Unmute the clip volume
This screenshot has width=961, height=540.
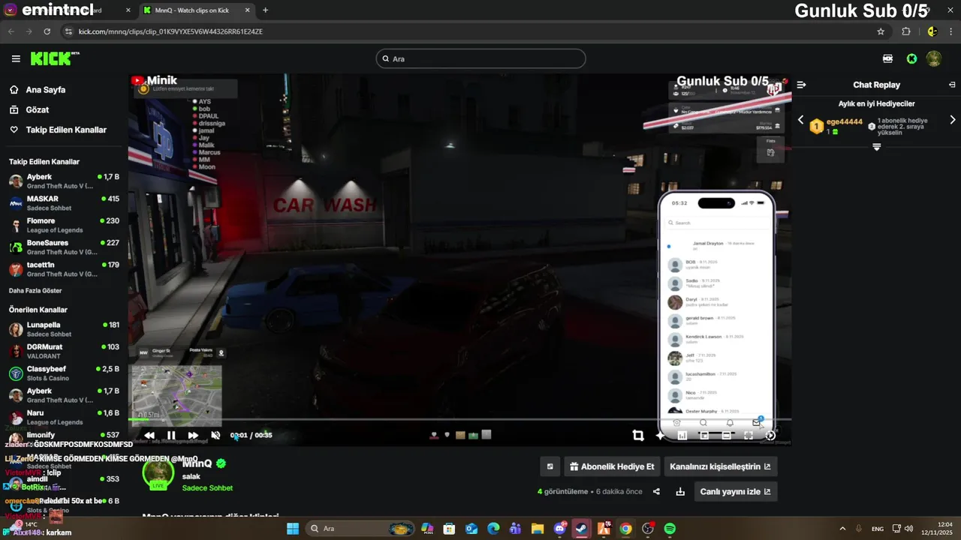click(215, 435)
